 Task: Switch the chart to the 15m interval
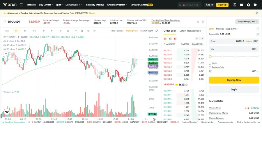point(34,31)
